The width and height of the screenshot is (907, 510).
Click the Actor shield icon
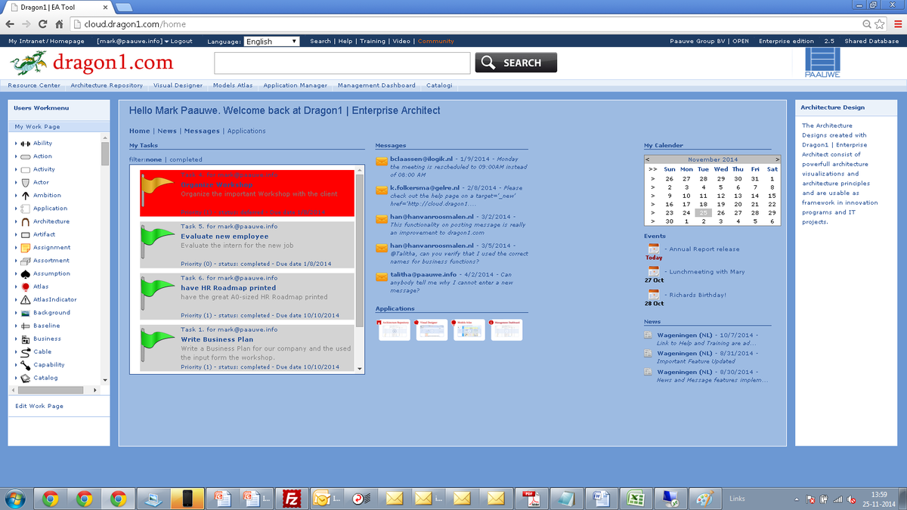(25, 183)
